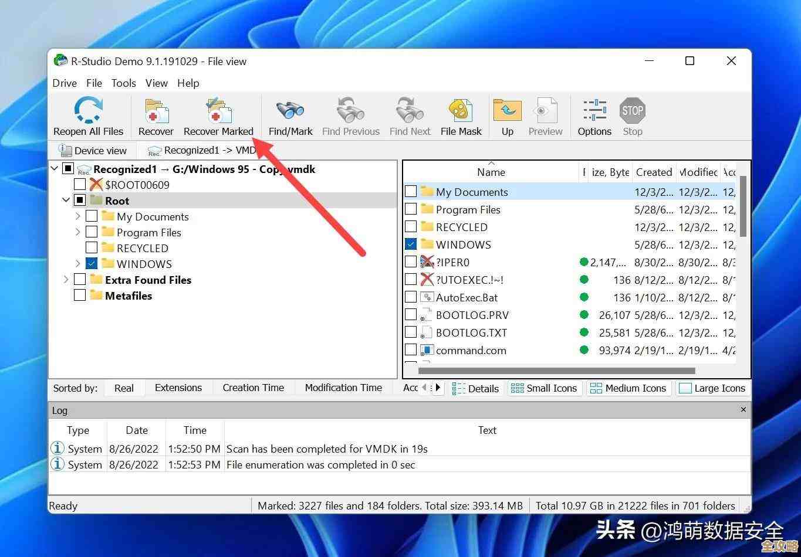Check the My Documents checkbox in file list

[x=411, y=192]
